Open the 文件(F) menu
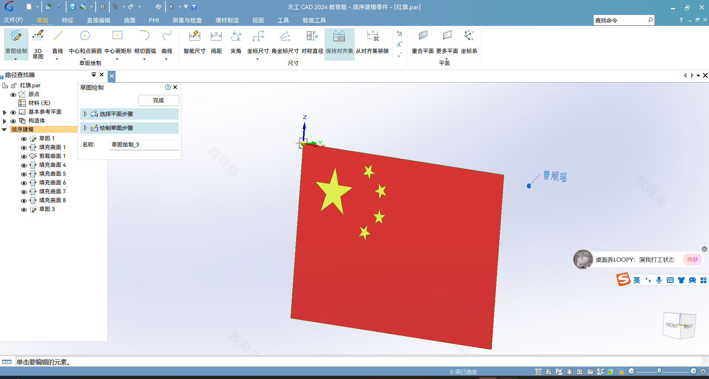This screenshot has width=709, height=379. (x=13, y=20)
